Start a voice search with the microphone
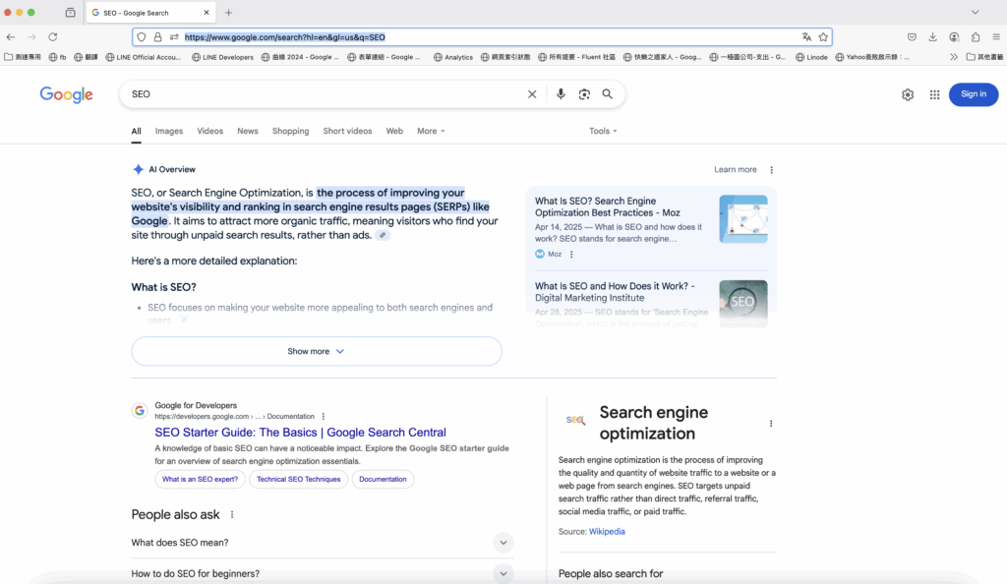Viewport: 1007px width, 584px height. [561, 94]
